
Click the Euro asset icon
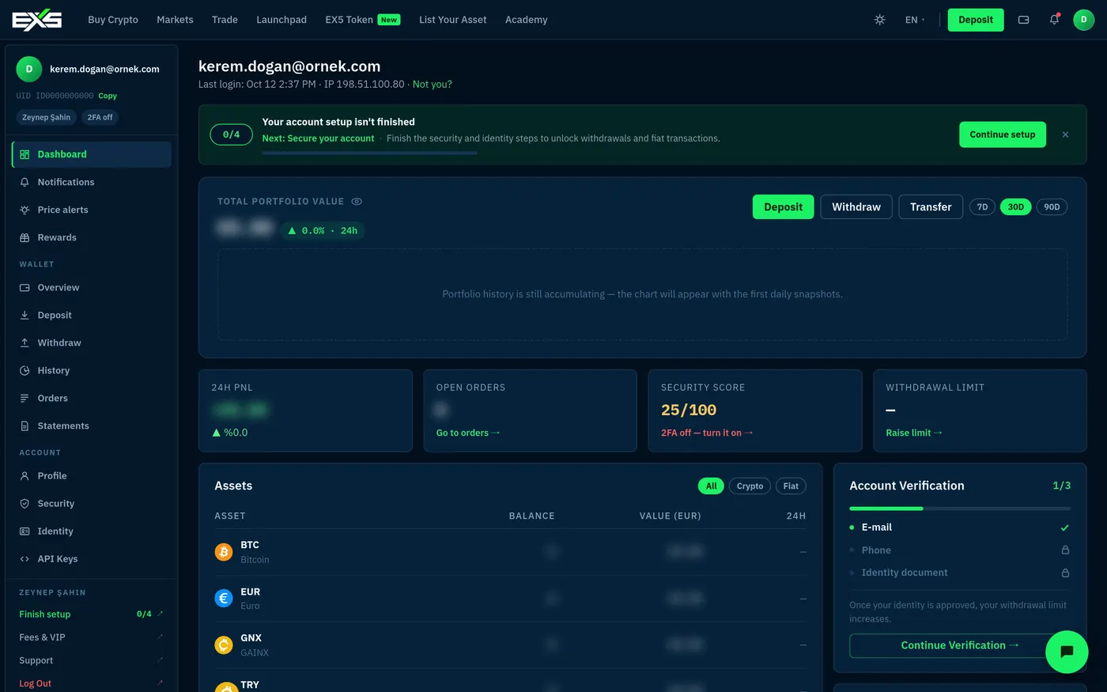pyautogui.click(x=224, y=599)
